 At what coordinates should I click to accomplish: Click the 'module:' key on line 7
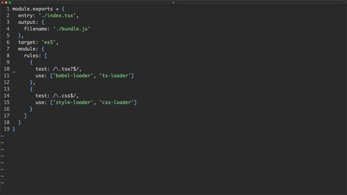click(x=28, y=49)
